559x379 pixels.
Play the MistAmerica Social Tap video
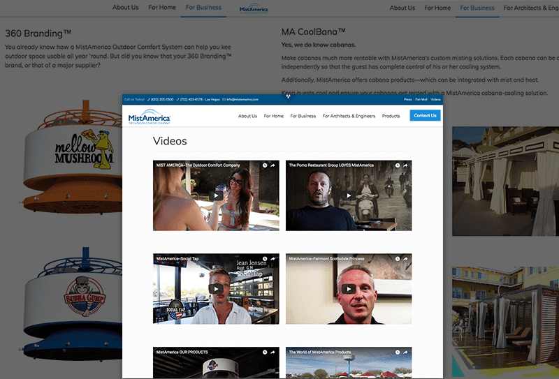click(x=216, y=288)
